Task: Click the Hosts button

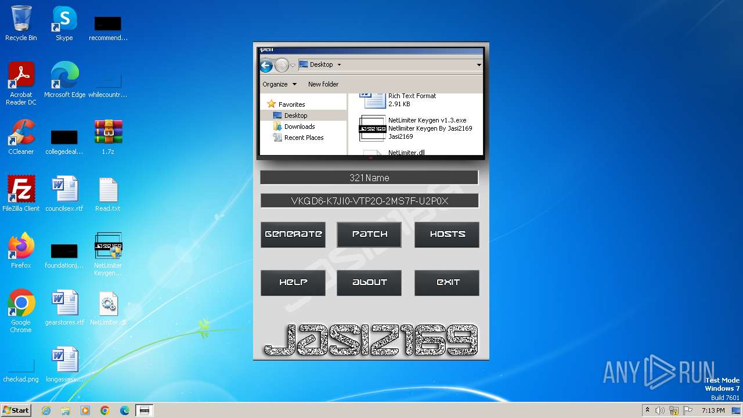Action: (x=447, y=235)
